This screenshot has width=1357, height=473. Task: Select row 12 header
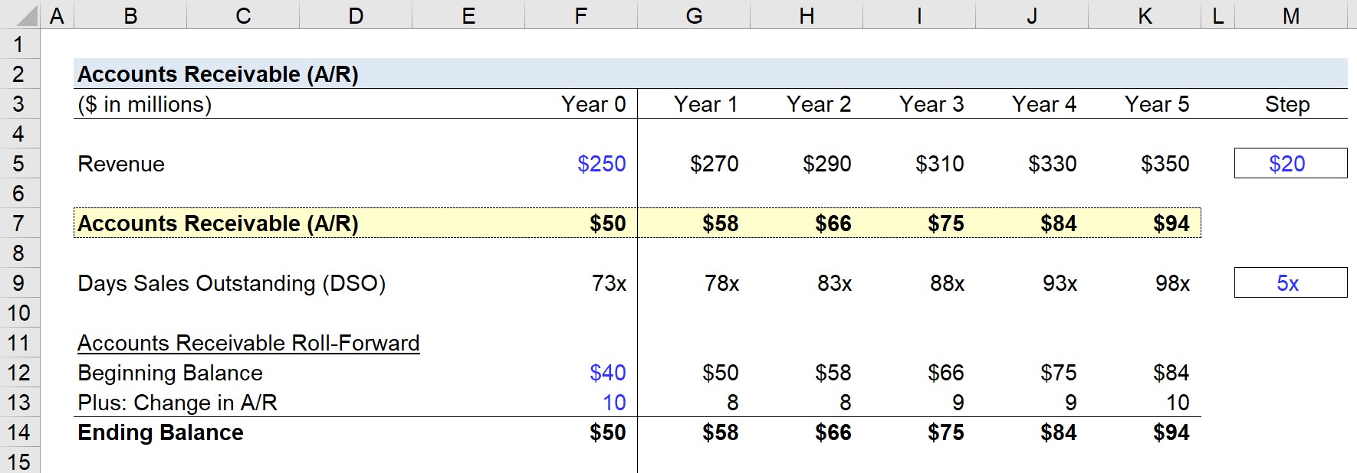[x=19, y=373]
